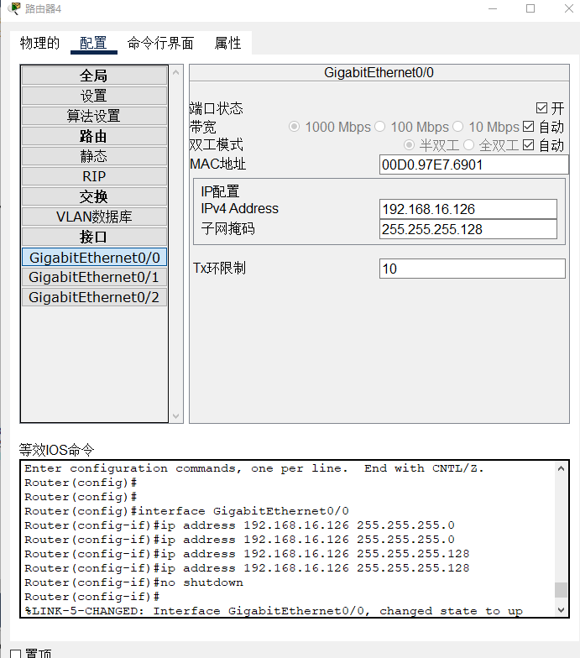Click the Tx环限制 input field
Viewport: 580px width, 658px height.
(472, 269)
